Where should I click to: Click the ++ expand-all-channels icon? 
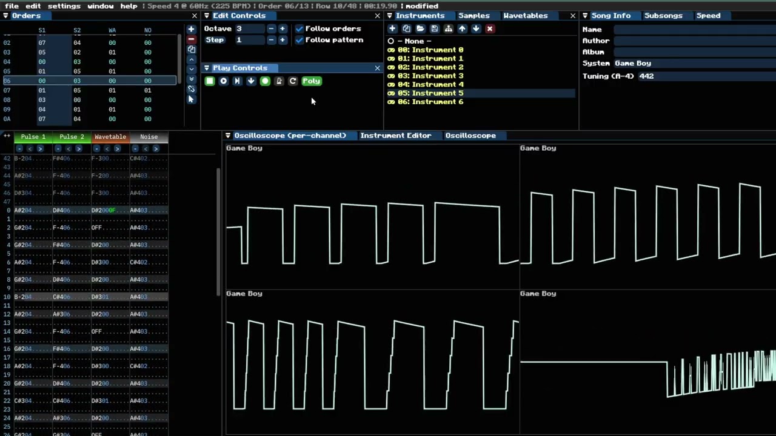click(7, 136)
